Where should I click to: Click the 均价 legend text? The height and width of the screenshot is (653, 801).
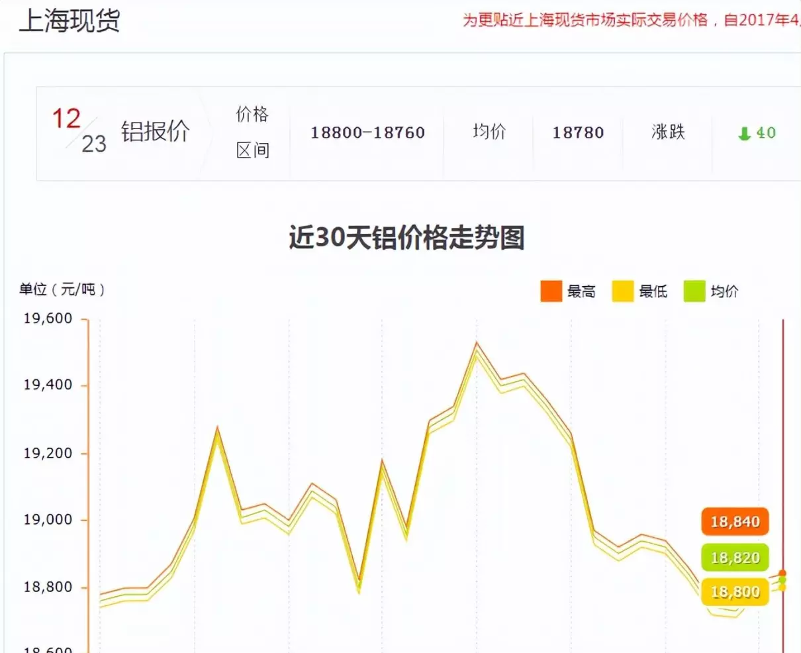click(x=725, y=291)
